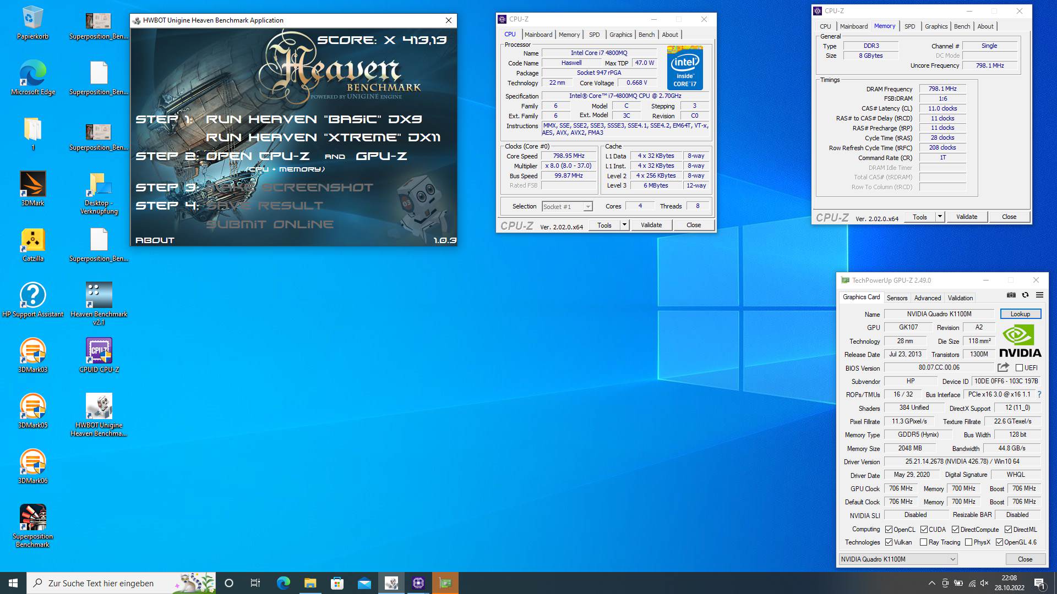Click the taskbar clock showing 22:08

point(1009,583)
